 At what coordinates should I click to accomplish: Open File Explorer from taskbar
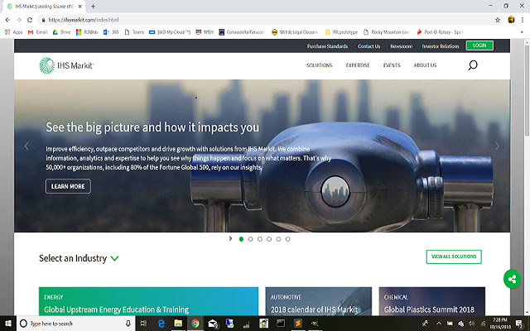click(x=178, y=324)
